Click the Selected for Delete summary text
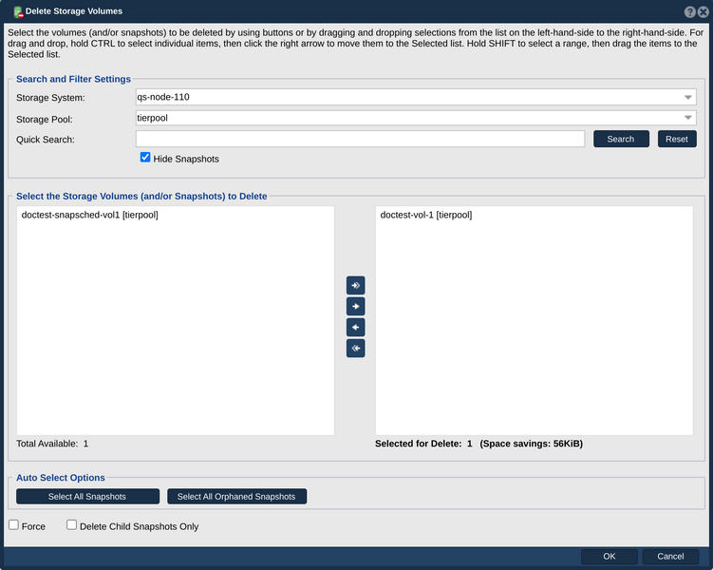The width and height of the screenshot is (713, 570). [x=478, y=444]
